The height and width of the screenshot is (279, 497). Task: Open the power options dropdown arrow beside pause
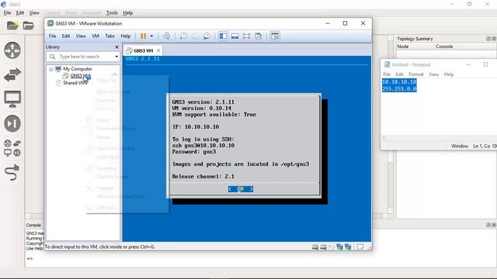pyautogui.click(x=151, y=36)
